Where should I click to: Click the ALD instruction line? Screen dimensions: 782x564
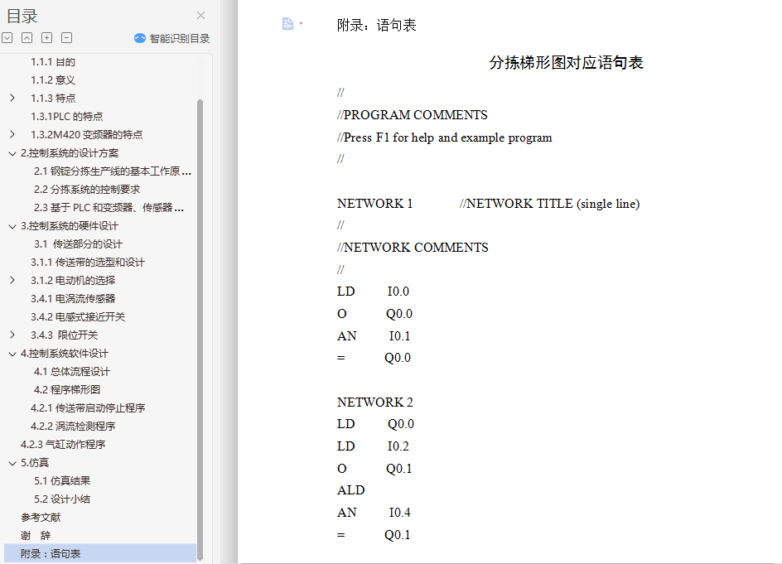350,490
